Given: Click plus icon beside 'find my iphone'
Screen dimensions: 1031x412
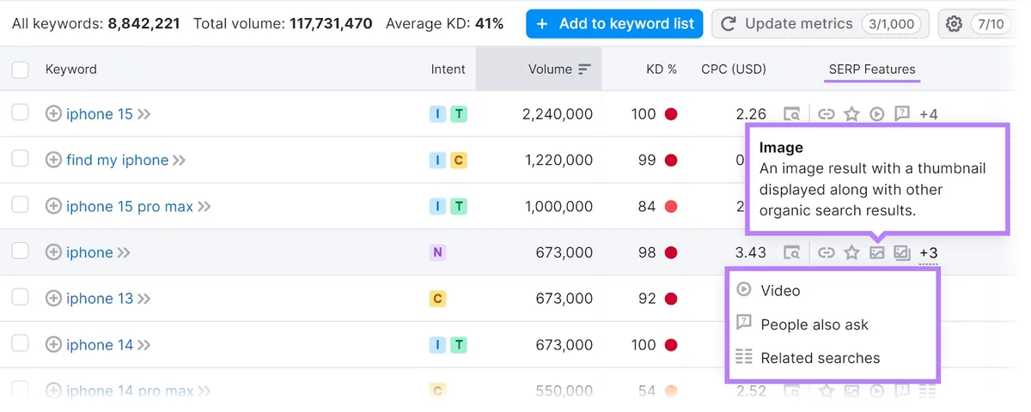Looking at the screenshot, I should [53, 160].
